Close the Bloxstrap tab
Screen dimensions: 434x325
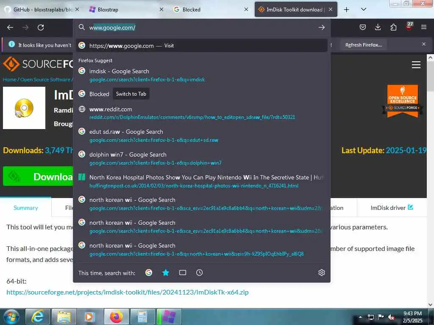(161, 9)
